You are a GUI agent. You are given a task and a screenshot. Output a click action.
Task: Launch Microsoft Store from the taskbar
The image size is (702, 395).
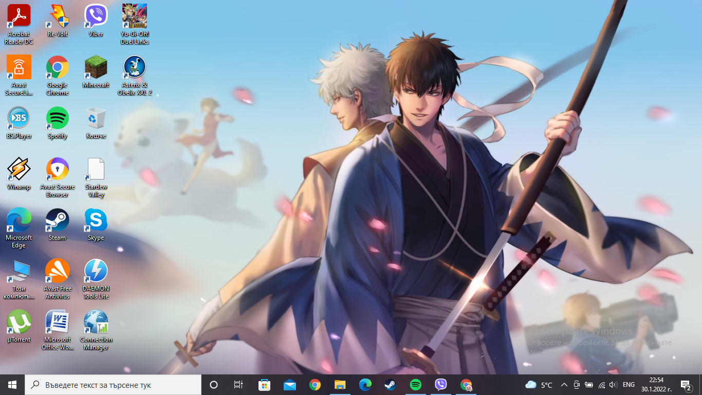click(264, 385)
